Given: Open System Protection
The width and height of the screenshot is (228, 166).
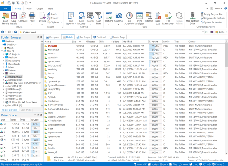Looking at the screenshot, I should tap(212, 22).
